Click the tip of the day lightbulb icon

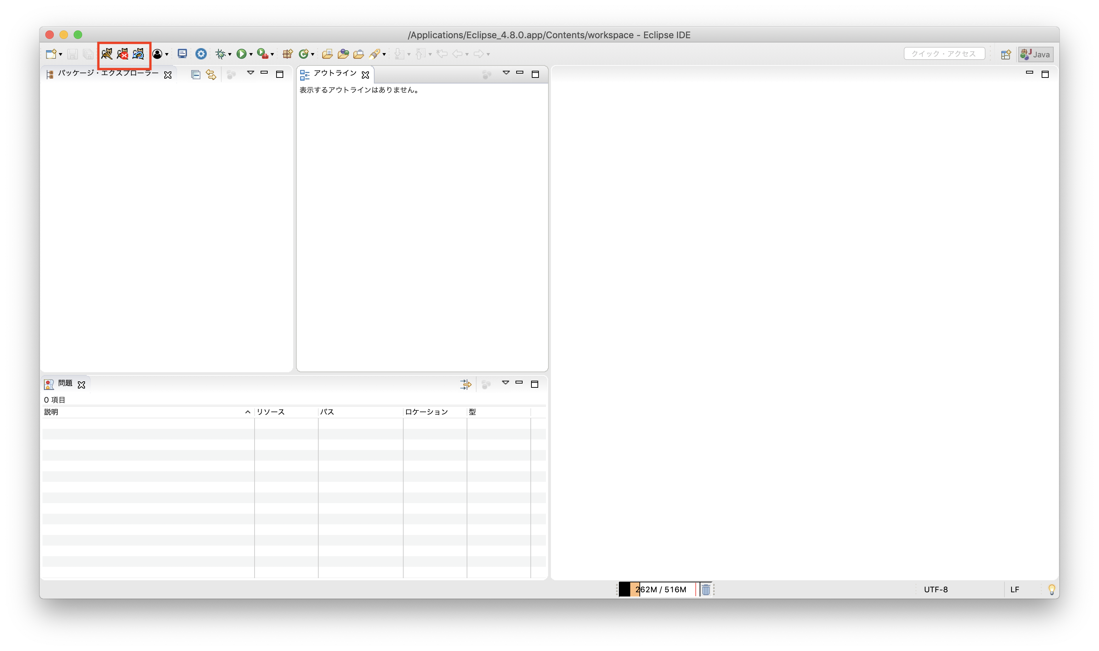[1052, 589]
